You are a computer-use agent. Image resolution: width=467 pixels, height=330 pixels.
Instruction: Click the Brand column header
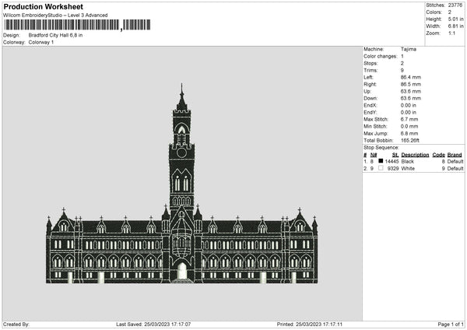tap(455, 155)
